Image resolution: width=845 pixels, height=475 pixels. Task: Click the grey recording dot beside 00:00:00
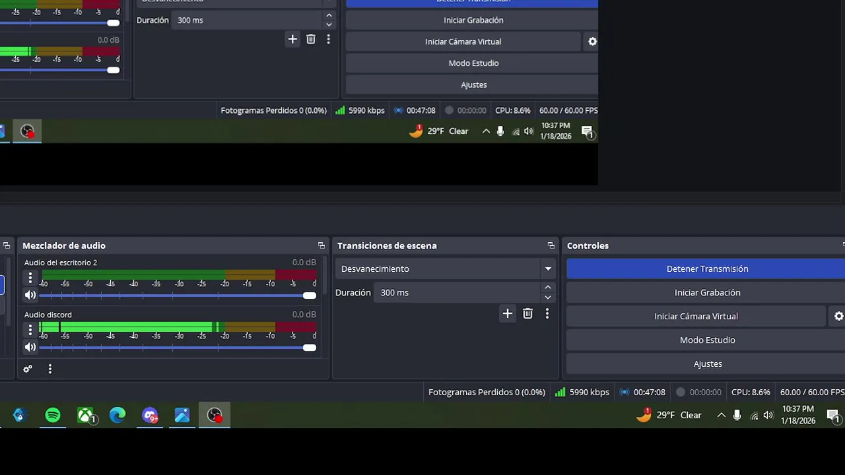coord(681,392)
